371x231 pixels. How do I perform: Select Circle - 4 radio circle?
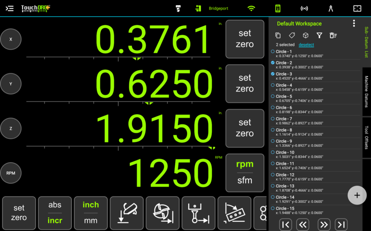(x=273, y=85)
